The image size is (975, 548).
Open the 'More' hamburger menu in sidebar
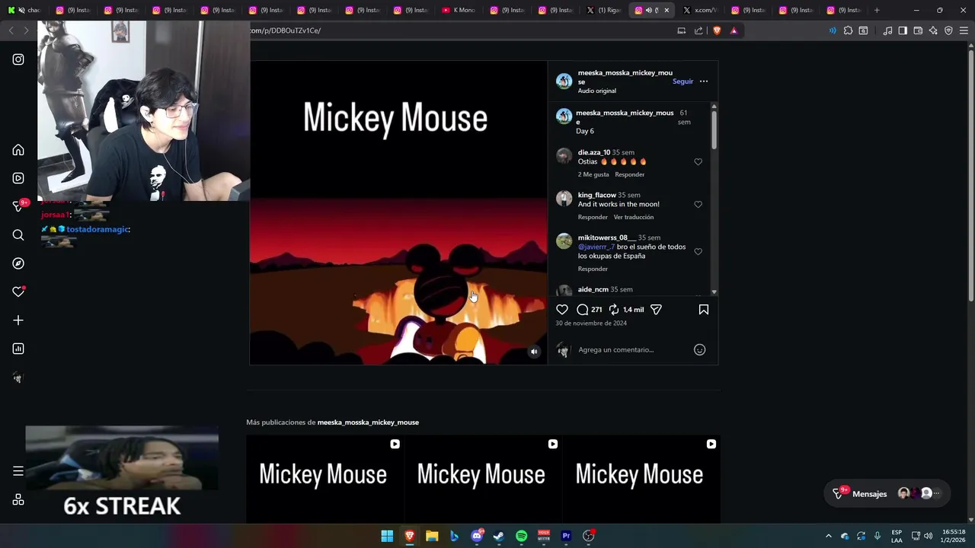coord(18,471)
